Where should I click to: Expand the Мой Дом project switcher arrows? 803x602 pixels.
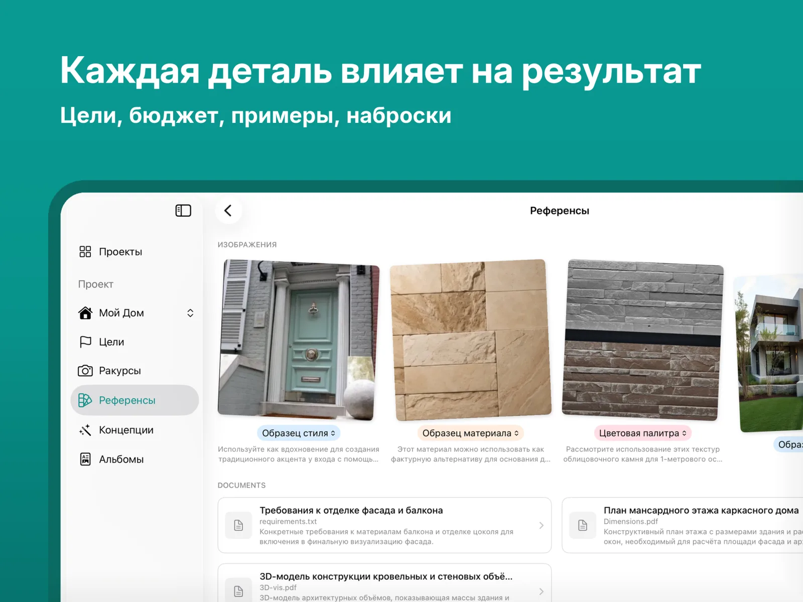coord(190,313)
